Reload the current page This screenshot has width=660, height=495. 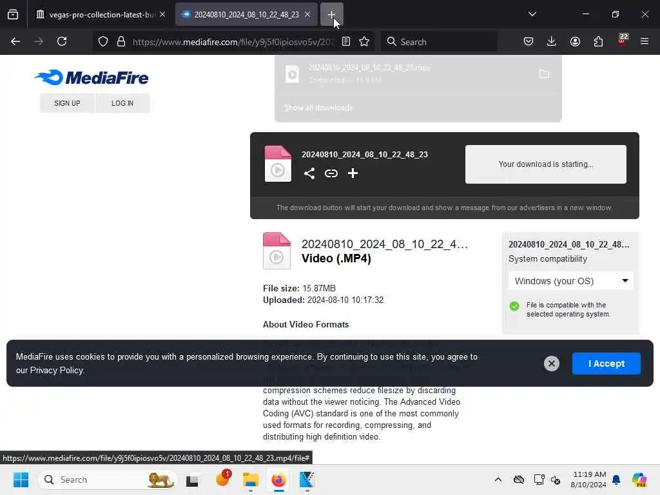pyautogui.click(x=62, y=41)
